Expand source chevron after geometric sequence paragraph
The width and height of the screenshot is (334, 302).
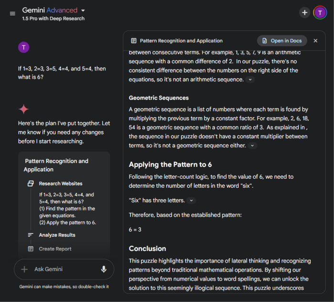point(252,146)
